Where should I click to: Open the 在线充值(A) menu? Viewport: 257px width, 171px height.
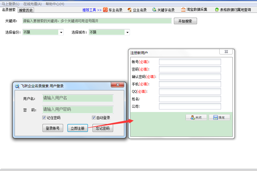33,4
